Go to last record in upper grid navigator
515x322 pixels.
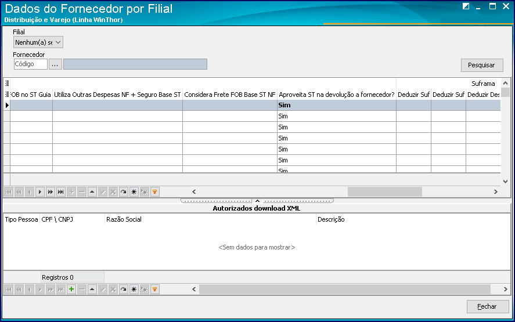[x=61, y=192]
